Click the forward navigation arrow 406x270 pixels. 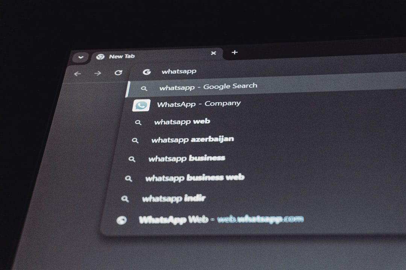coord(98,73)
